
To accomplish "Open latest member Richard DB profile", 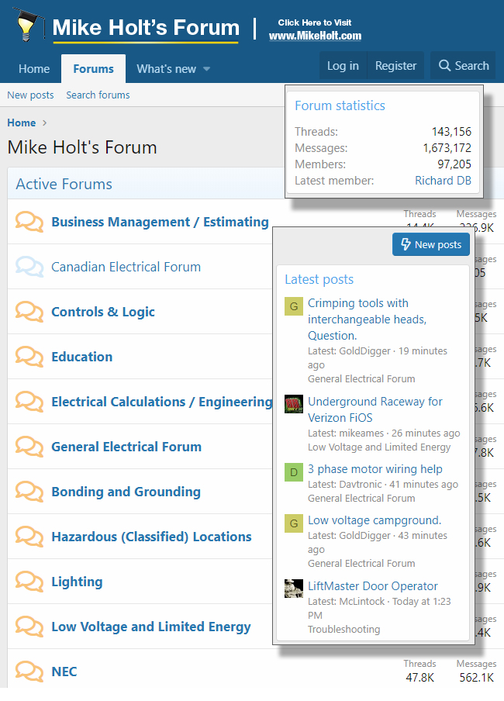I will [x=443, y=181].
